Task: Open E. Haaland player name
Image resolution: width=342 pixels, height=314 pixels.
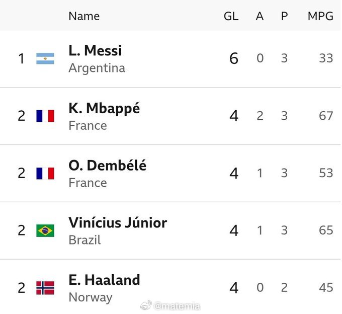Action: 104,280
